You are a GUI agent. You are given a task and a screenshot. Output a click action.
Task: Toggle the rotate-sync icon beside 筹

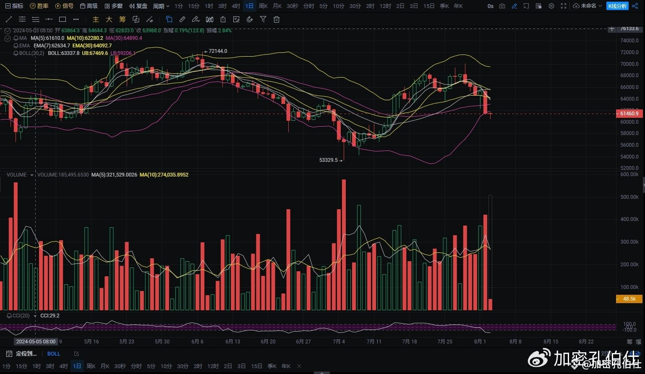click(x=136, y=19)
